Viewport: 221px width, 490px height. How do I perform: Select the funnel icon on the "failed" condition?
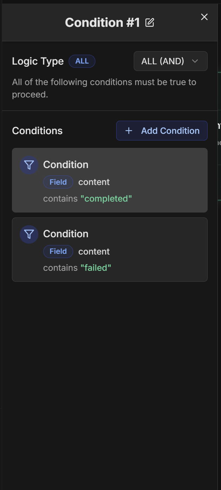click(x=29, y=234)
